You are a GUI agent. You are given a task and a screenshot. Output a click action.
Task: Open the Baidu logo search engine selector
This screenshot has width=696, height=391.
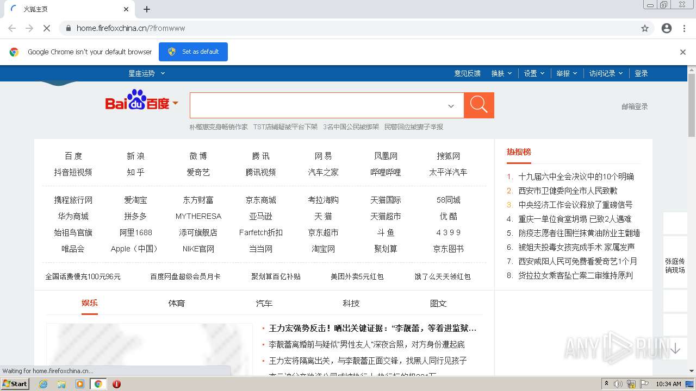tap(142, 102)
